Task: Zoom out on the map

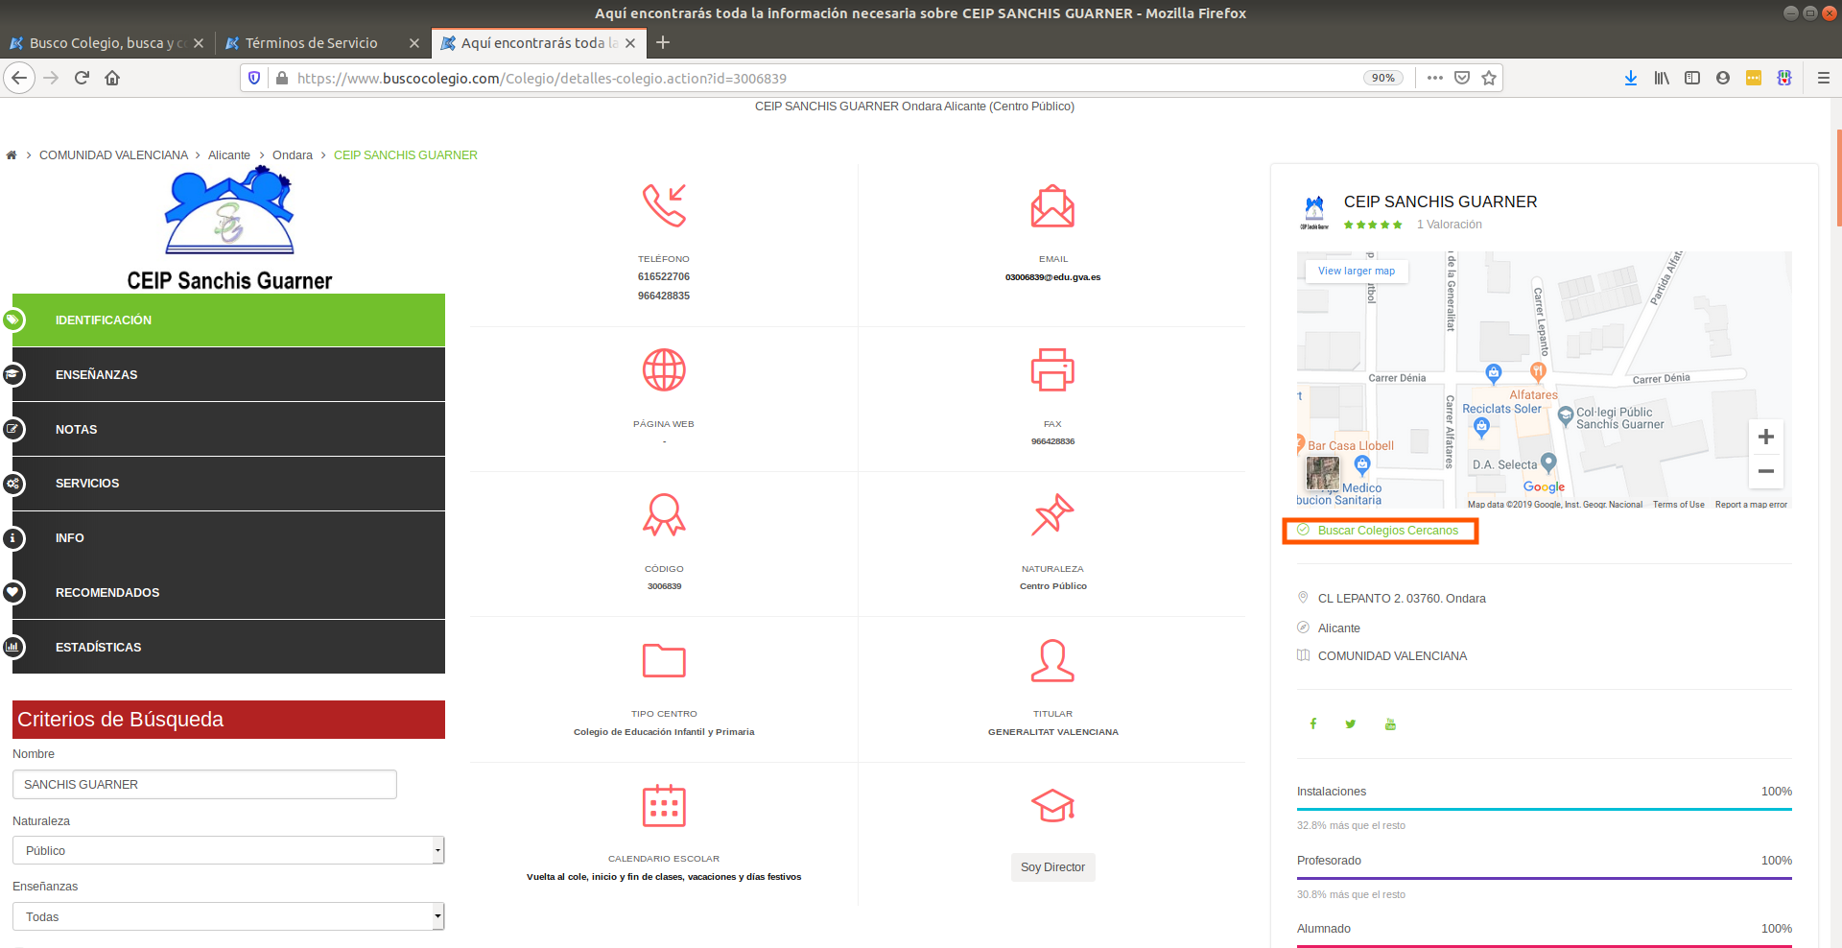Action: pyautogui.click(x=1765, y=471)
